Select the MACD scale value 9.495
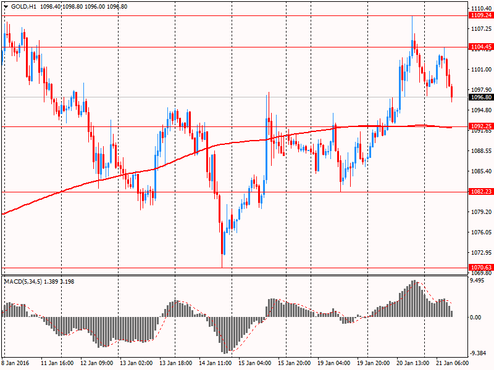494x370 pixels. coord(477,281)
